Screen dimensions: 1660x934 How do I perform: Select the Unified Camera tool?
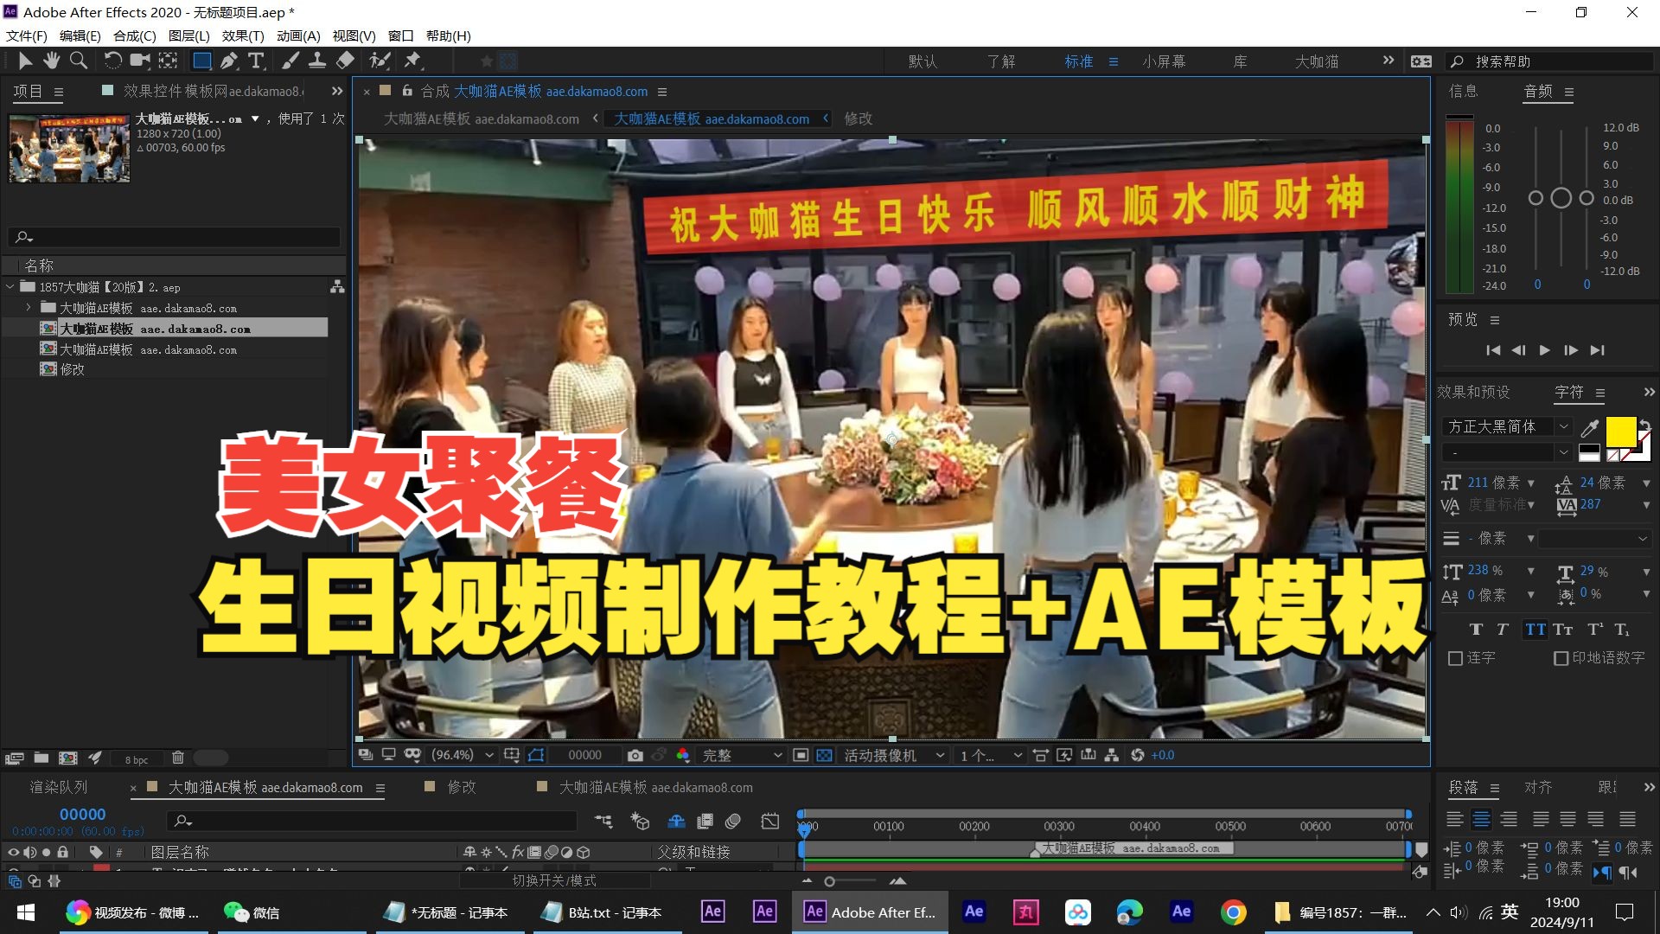139,61
